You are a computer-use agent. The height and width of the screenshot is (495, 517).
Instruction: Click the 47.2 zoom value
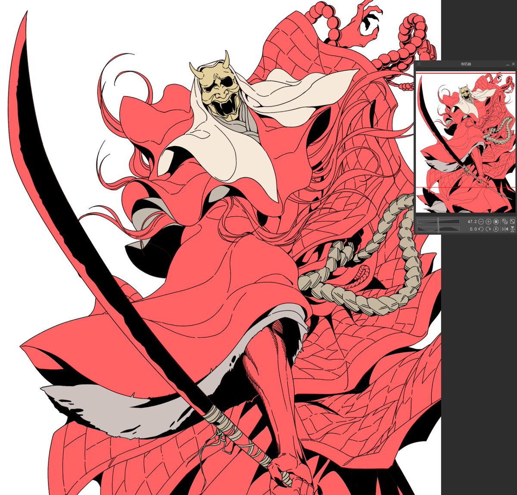point(472,221)
